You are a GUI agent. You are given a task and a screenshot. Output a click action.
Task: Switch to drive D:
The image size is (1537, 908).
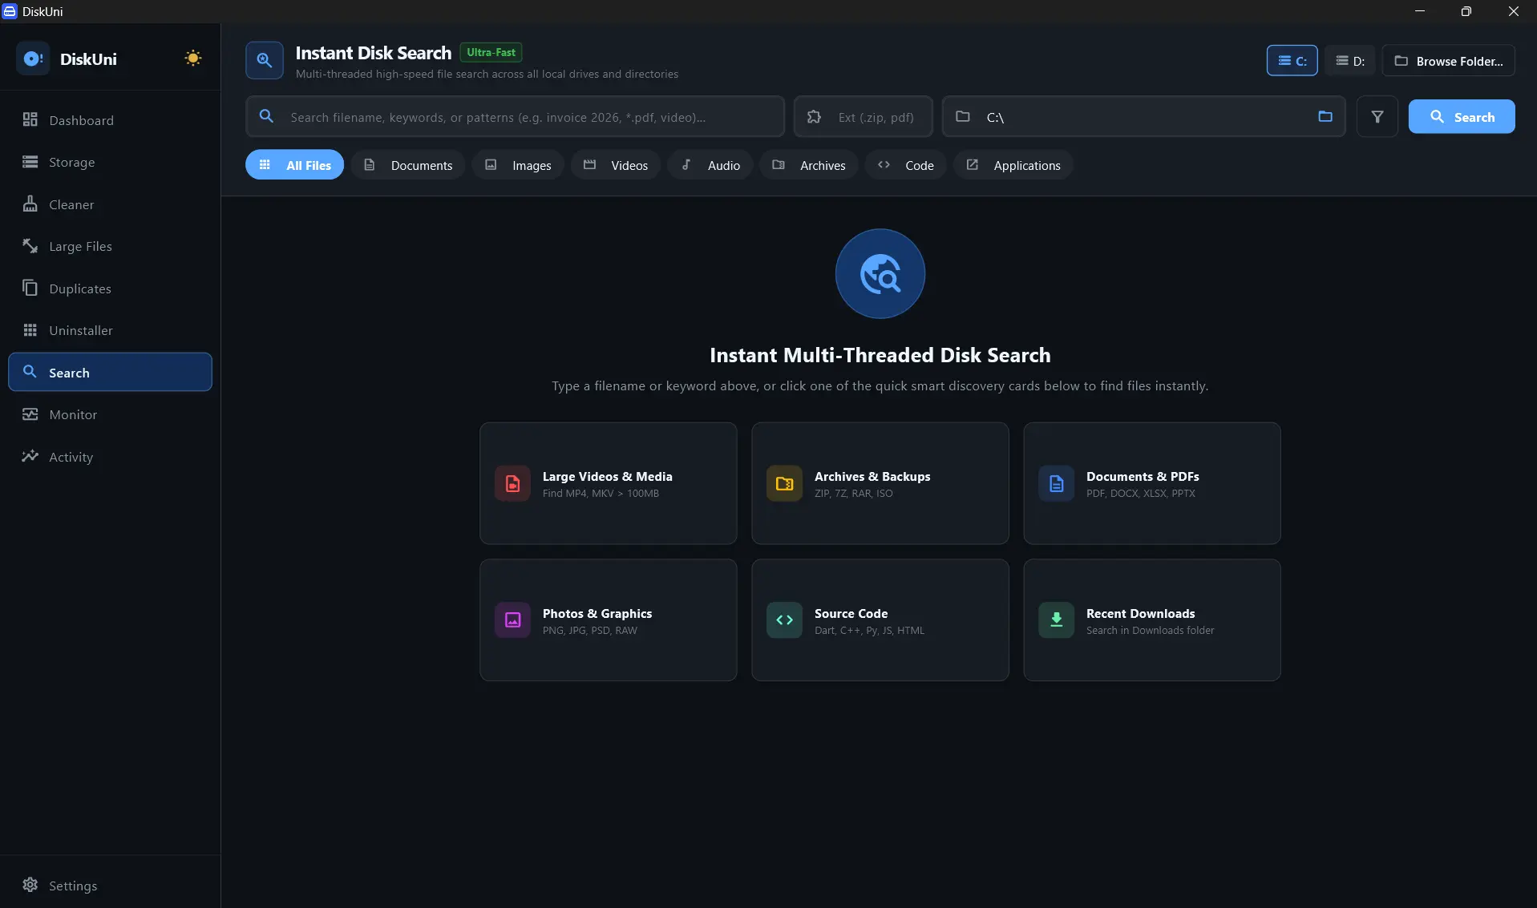click(x=1350, y=61)
